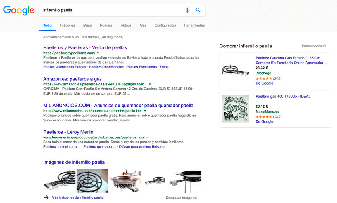Expand dropdown arrow next to leroymerlin.es URL
Screen dimensions: 337x203
click(x=147, y=137)
